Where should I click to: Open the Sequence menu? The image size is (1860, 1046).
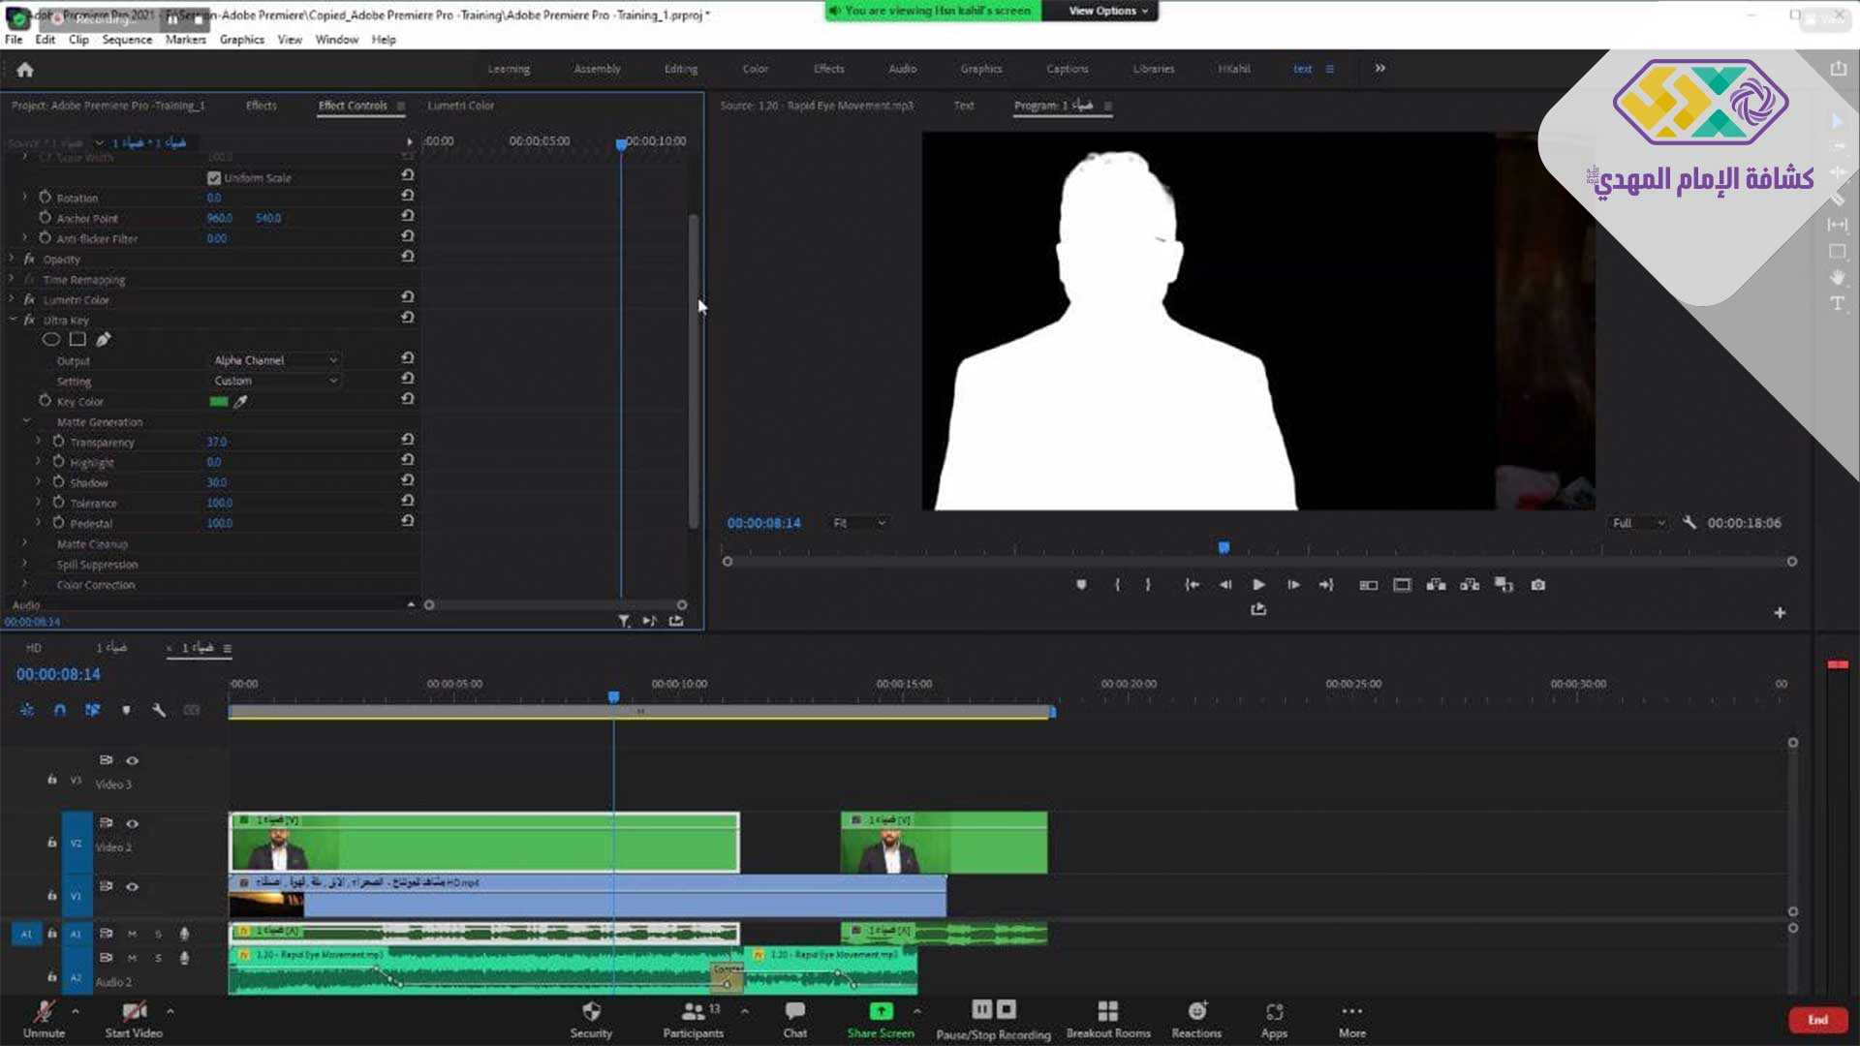coord(127,40)
